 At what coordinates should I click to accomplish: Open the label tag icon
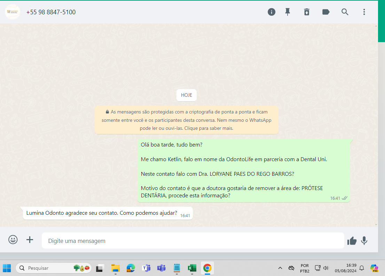tap(326, 12)
